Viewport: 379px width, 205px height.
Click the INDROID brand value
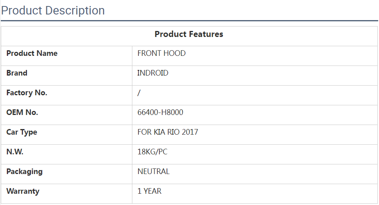coord(152,73)
